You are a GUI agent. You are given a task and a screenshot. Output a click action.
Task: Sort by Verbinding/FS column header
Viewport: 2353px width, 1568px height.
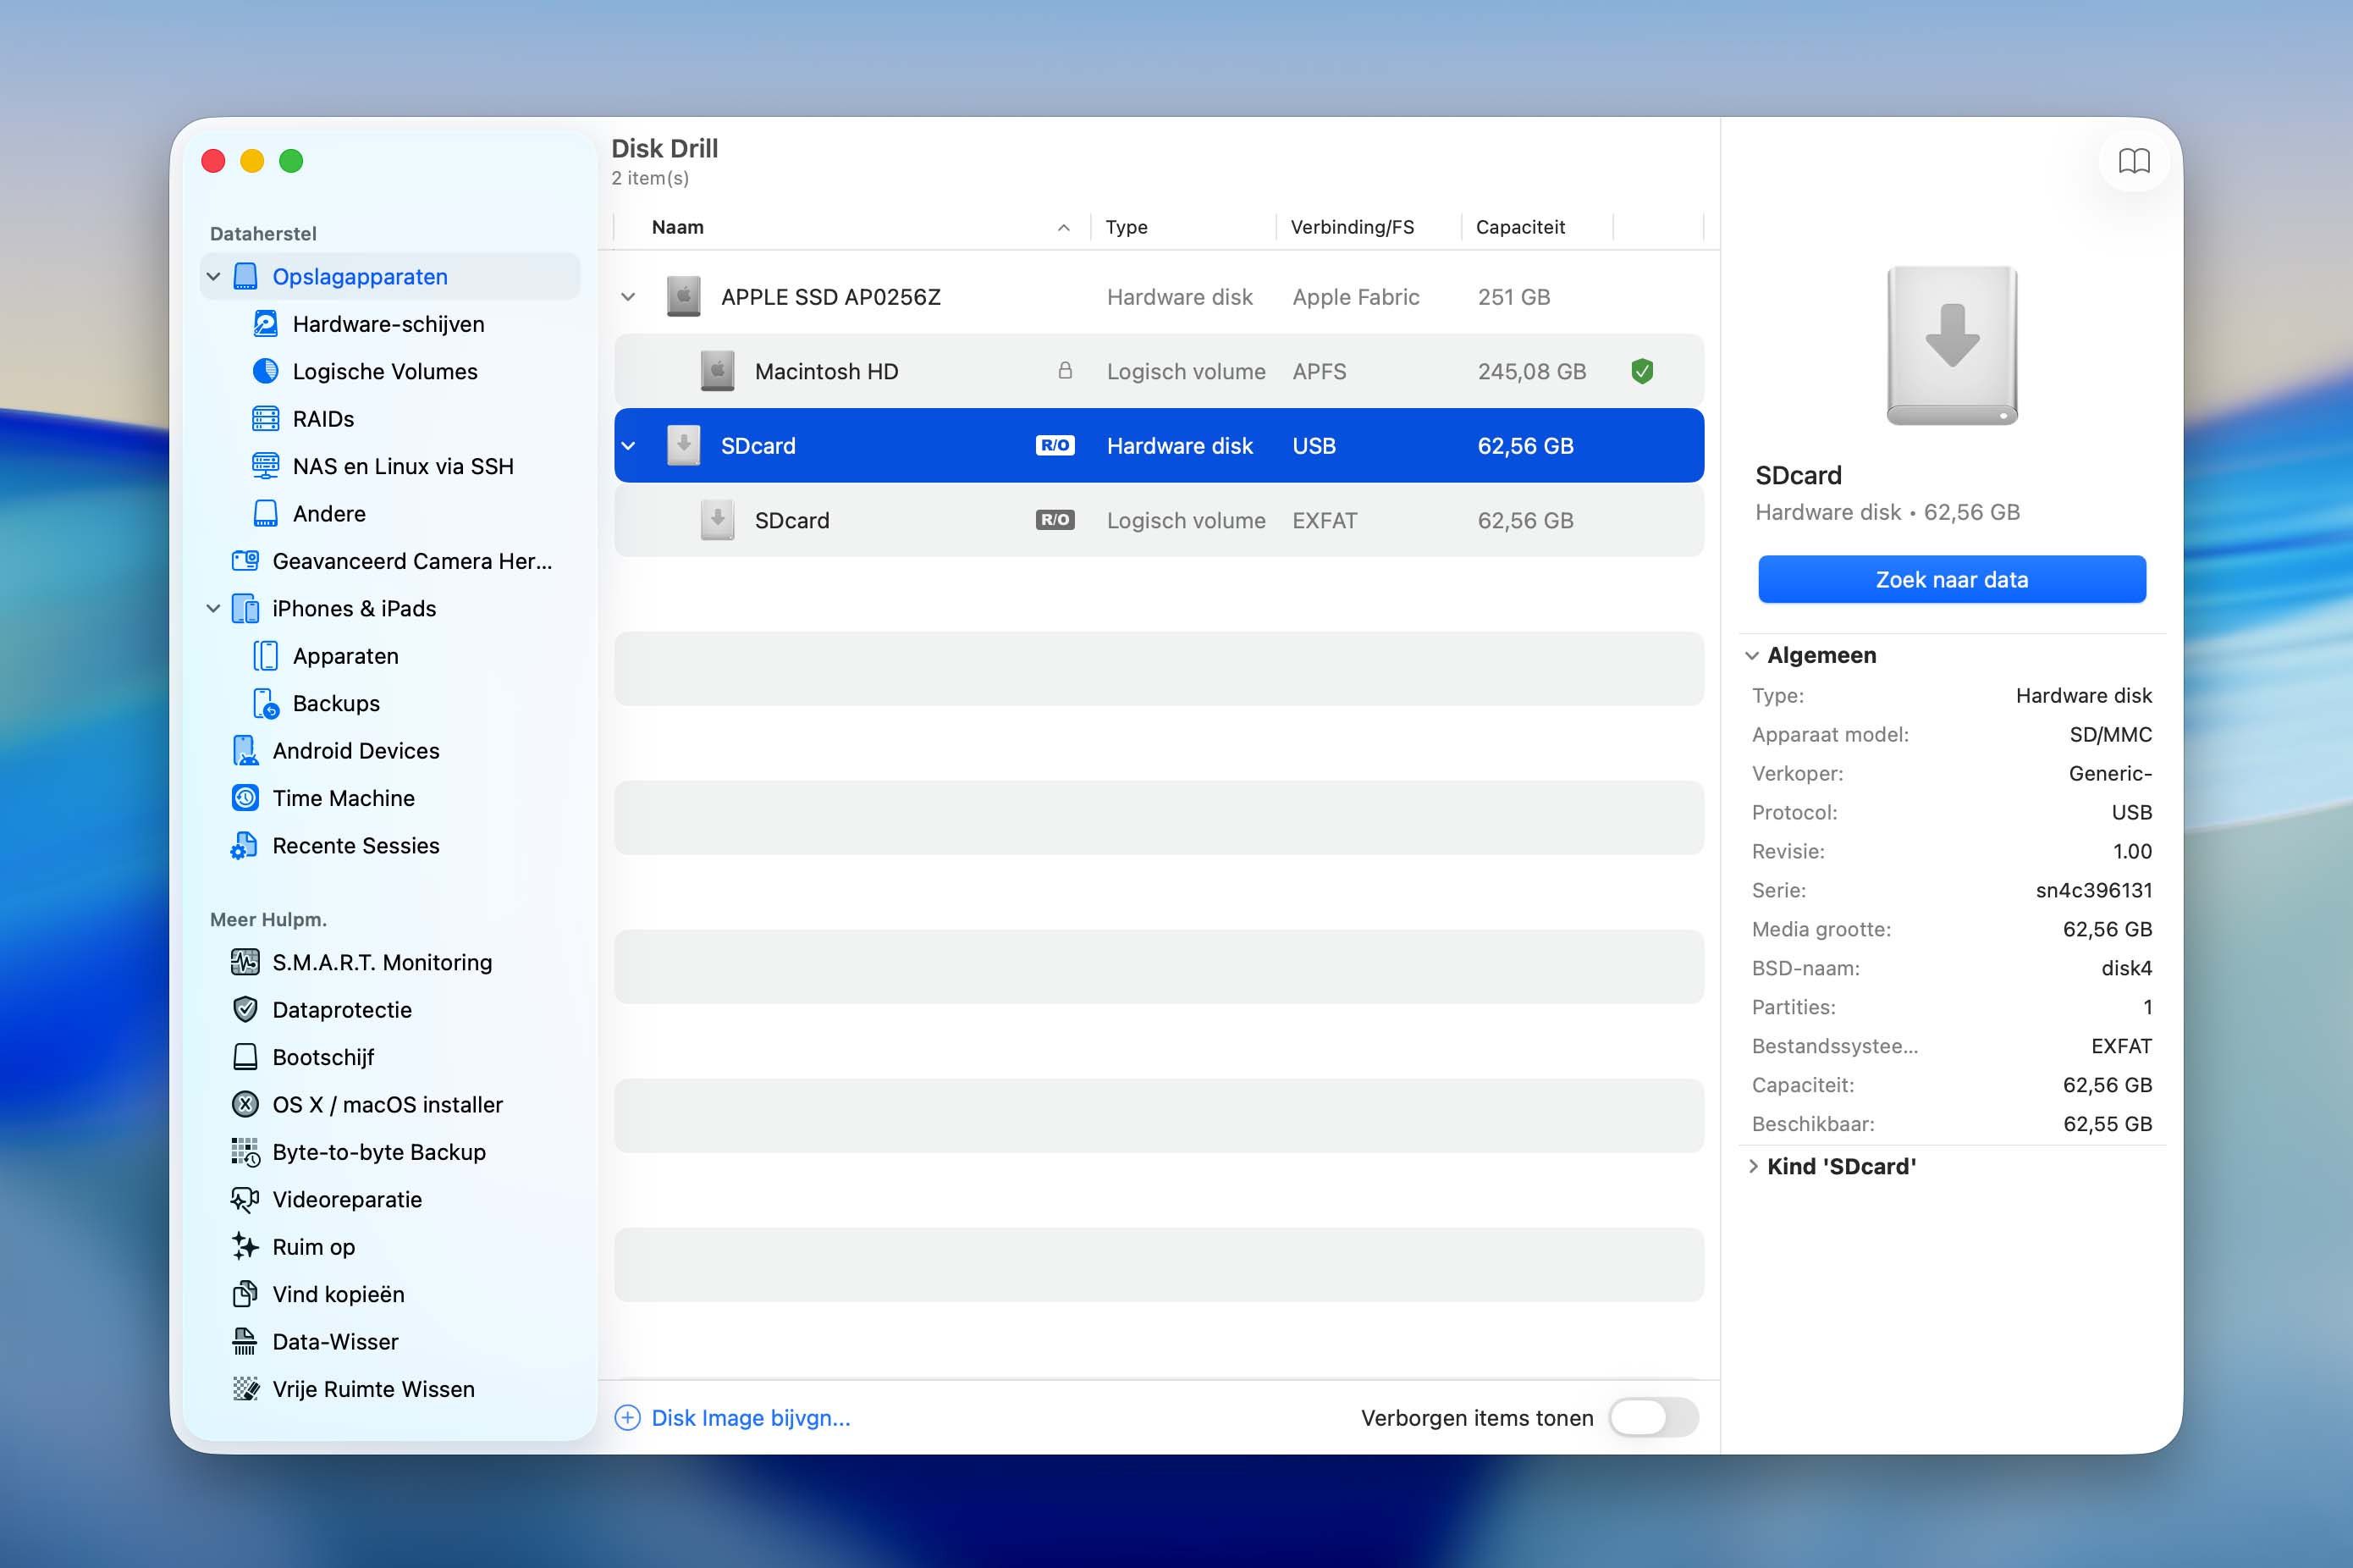(1352, 227)
